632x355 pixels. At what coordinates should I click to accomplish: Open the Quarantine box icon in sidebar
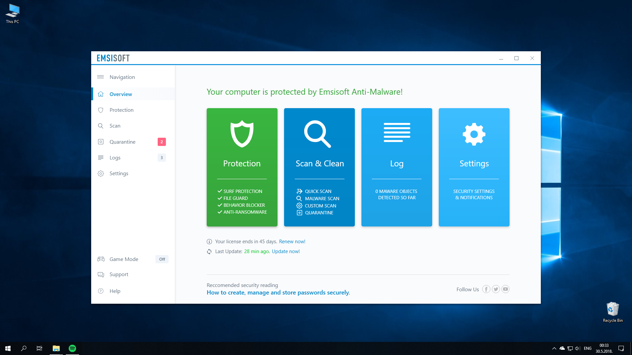tap(101, 142)
